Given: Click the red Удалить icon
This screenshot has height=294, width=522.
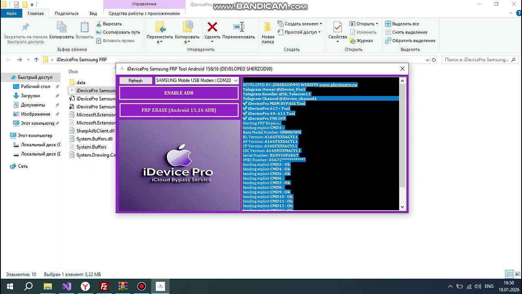Looking at the screenshot, I should coord(212,27).
